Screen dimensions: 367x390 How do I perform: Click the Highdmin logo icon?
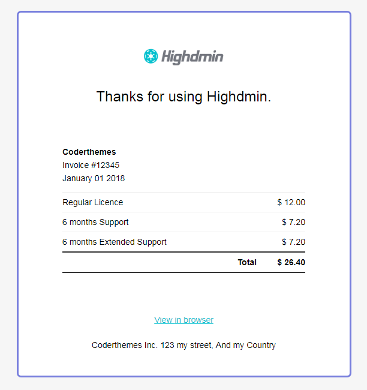click(x=151, y=56)
